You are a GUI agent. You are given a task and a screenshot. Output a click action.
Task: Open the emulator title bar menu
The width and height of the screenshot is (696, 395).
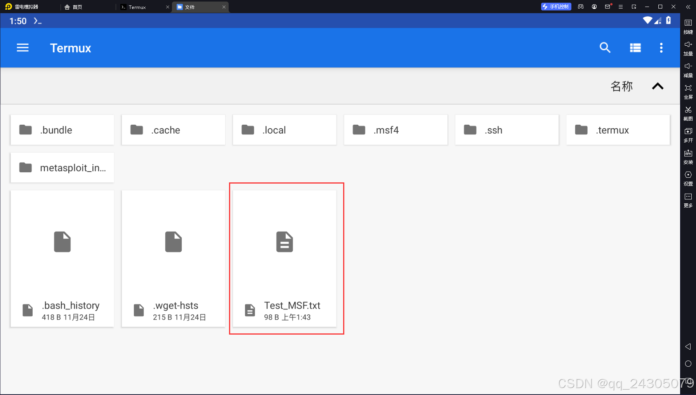[x=621, y=7]
